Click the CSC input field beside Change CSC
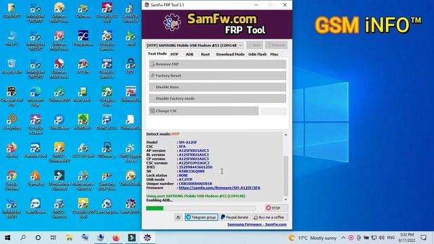 coord(273,111)
